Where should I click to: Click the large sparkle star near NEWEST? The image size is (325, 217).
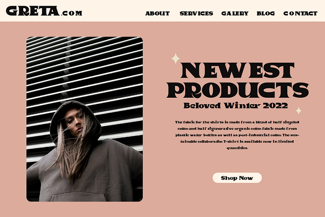[175, 58]
